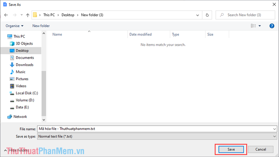Select This PC in the address path
279x157 pixels.
tap(49, 15)
